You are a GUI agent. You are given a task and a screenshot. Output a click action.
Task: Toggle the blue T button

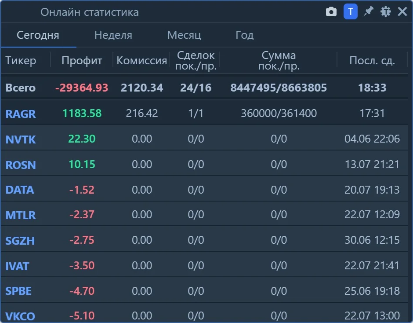(350, 12)
